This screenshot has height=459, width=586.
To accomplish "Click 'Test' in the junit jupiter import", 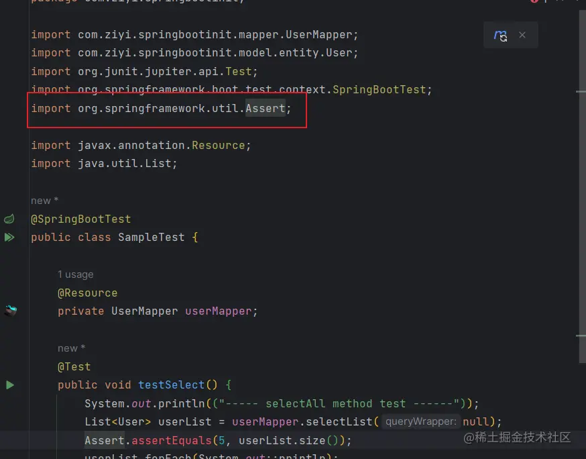I will coord(239,71).
